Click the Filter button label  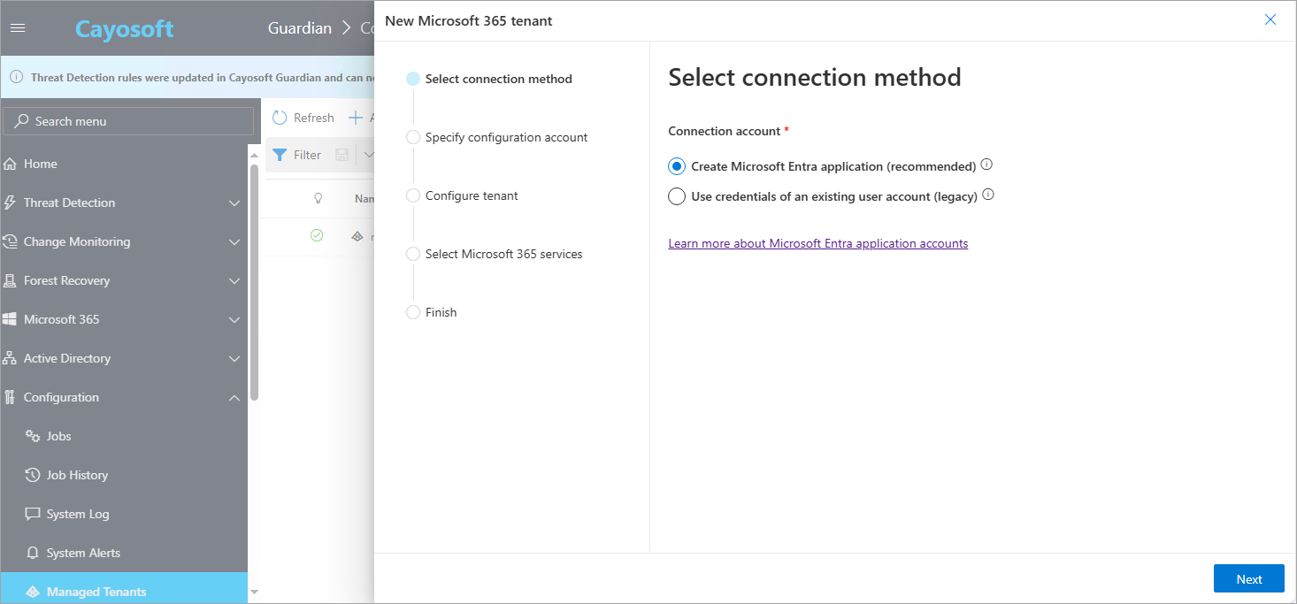pos(307,155)
